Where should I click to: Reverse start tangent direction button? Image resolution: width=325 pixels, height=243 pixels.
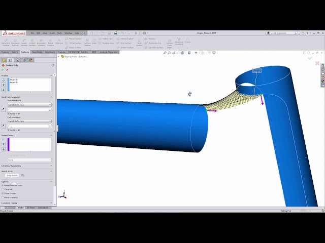(x=4, y=110)
